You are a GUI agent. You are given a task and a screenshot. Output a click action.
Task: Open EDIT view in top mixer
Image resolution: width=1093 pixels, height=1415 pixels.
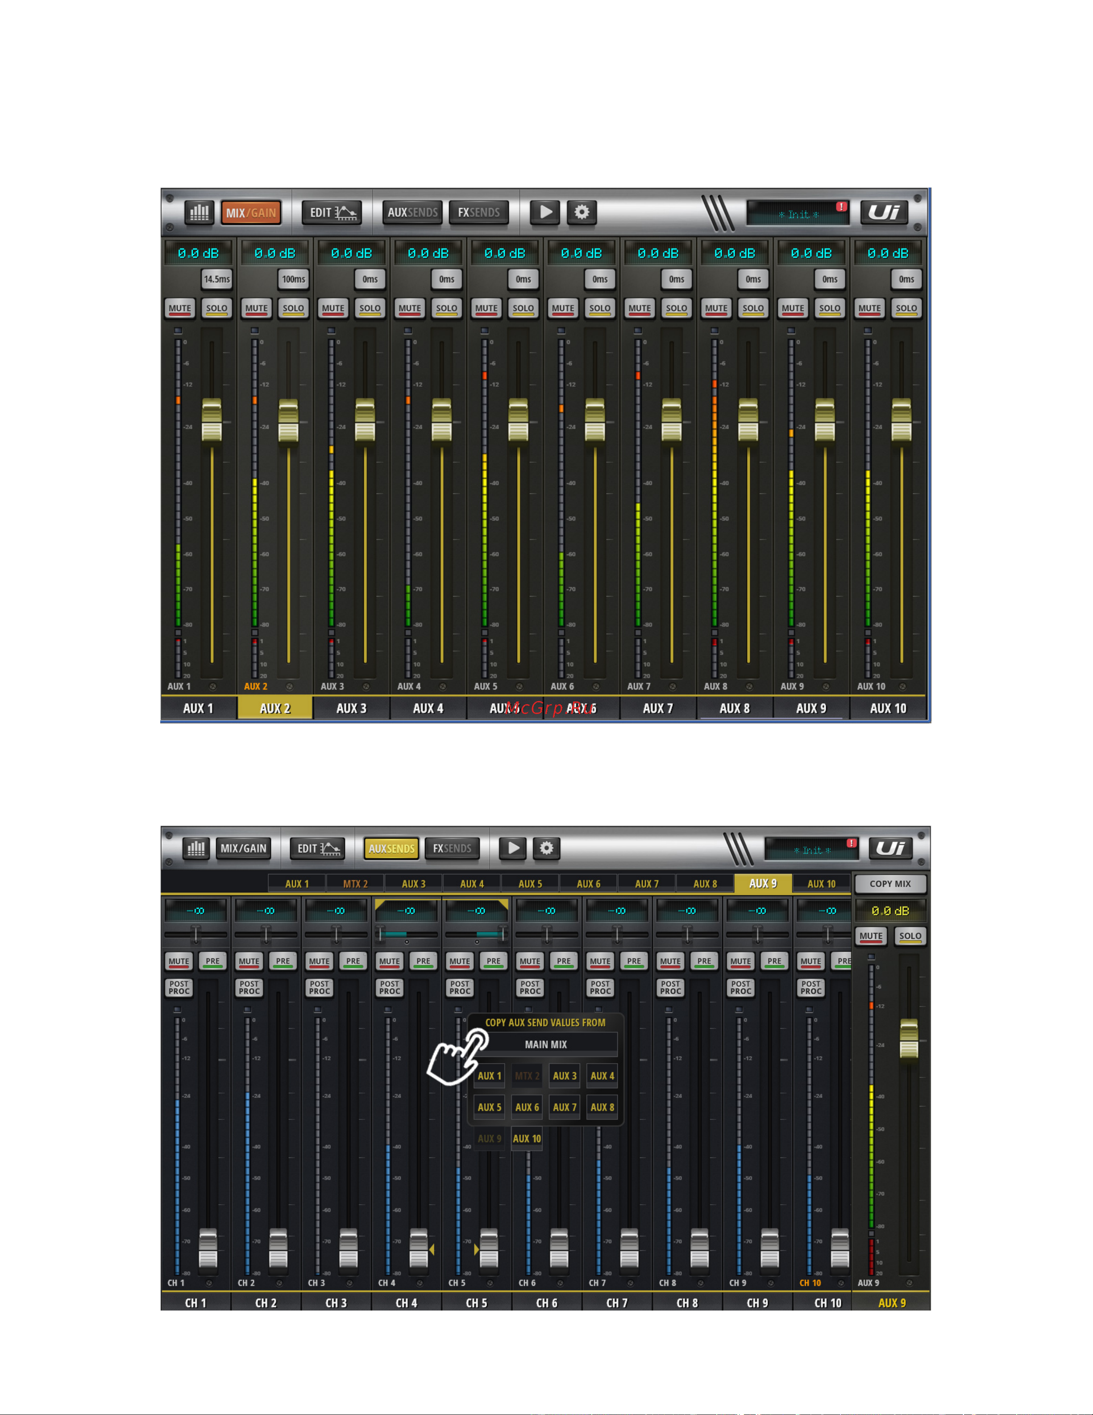point(332,212)
